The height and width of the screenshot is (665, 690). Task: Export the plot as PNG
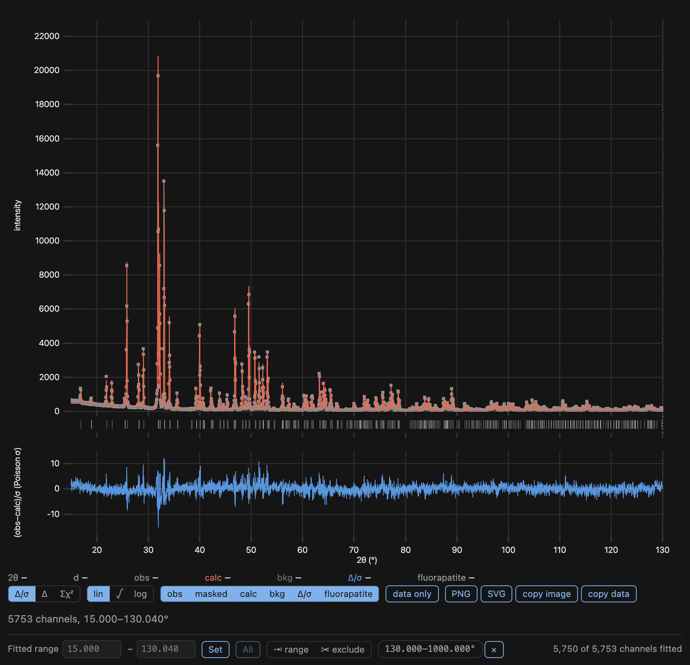[461, 594]
